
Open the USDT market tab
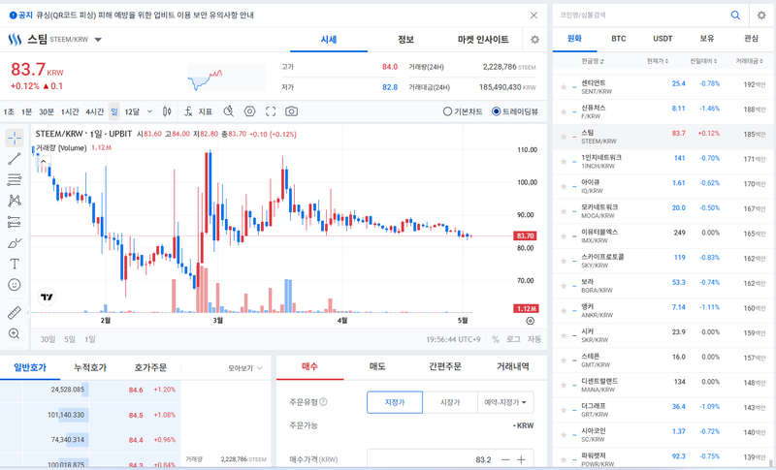click(663, 39)
